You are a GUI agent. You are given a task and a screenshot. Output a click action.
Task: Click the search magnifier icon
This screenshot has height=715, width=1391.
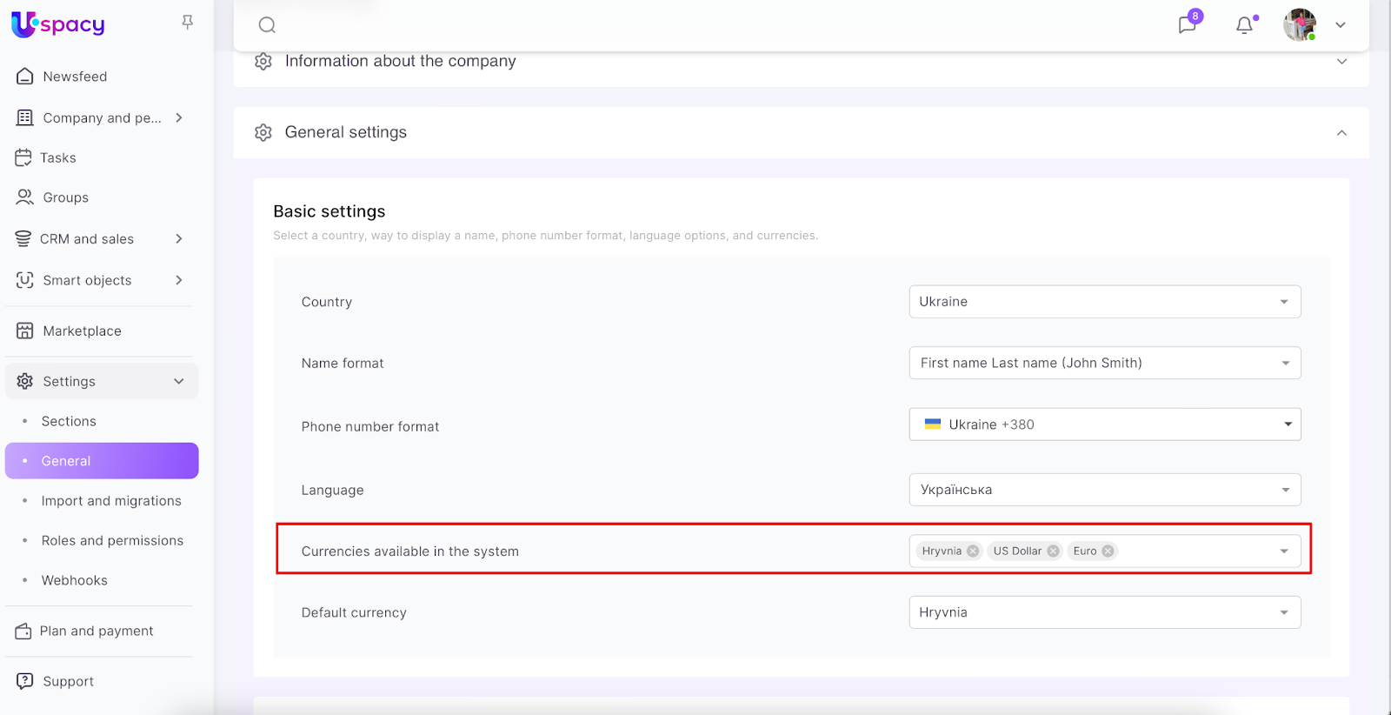pos(267,25)
